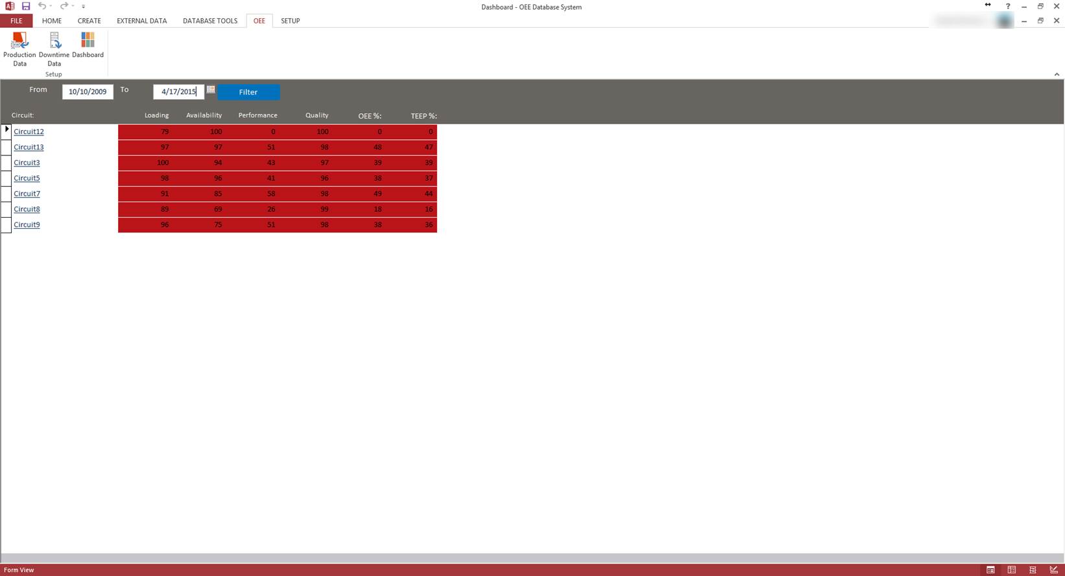This screenshot has height=576, width=1065.
Task: Click the Redo arrow in title bar
Action: point(64,6)
